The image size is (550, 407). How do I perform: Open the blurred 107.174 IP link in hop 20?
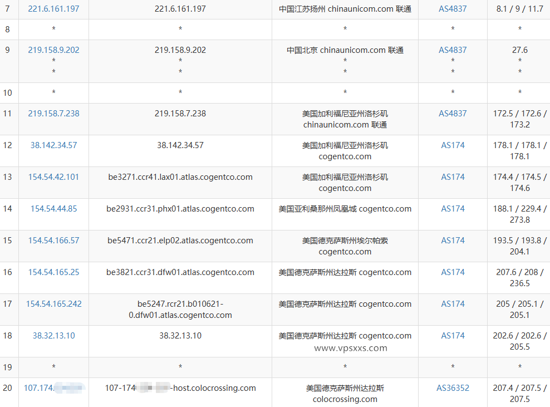pyautogui.click(x=54, y=388)
